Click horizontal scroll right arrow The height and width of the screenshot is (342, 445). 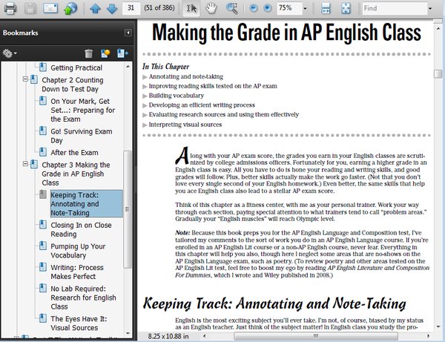click(428, 336)
